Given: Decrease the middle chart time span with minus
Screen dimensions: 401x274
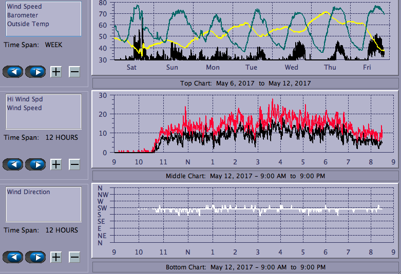Looking at the screenshot, I should [74, 164].
